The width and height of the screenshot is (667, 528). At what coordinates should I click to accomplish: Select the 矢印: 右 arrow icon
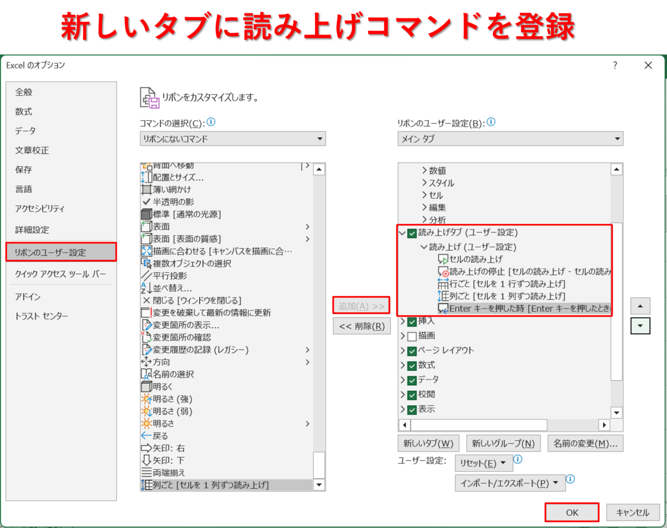[146, 448]
